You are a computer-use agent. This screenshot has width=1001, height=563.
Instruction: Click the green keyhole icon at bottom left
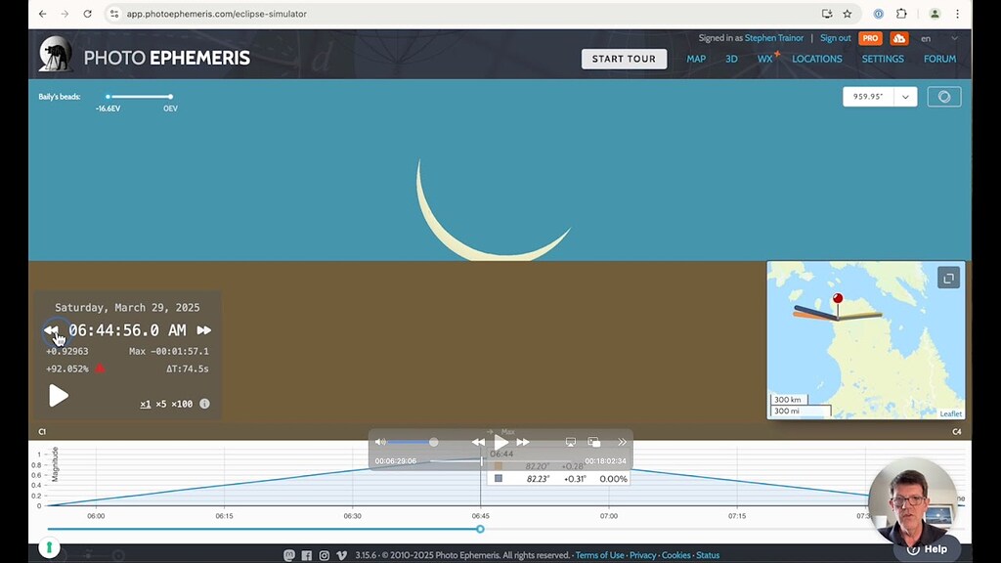[49, 547]
